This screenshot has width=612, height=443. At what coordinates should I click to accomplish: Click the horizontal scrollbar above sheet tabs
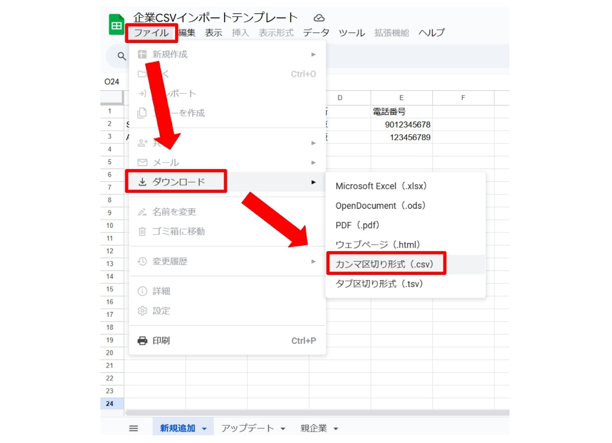point(317,412)
